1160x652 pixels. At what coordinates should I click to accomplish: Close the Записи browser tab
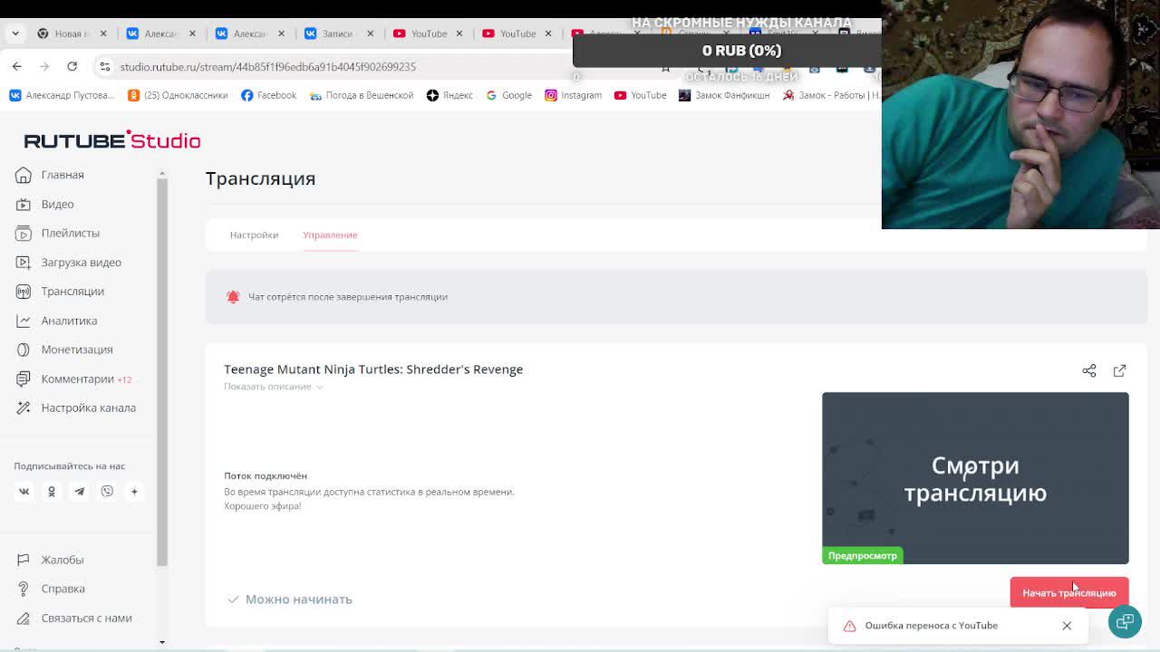[370, 34]
